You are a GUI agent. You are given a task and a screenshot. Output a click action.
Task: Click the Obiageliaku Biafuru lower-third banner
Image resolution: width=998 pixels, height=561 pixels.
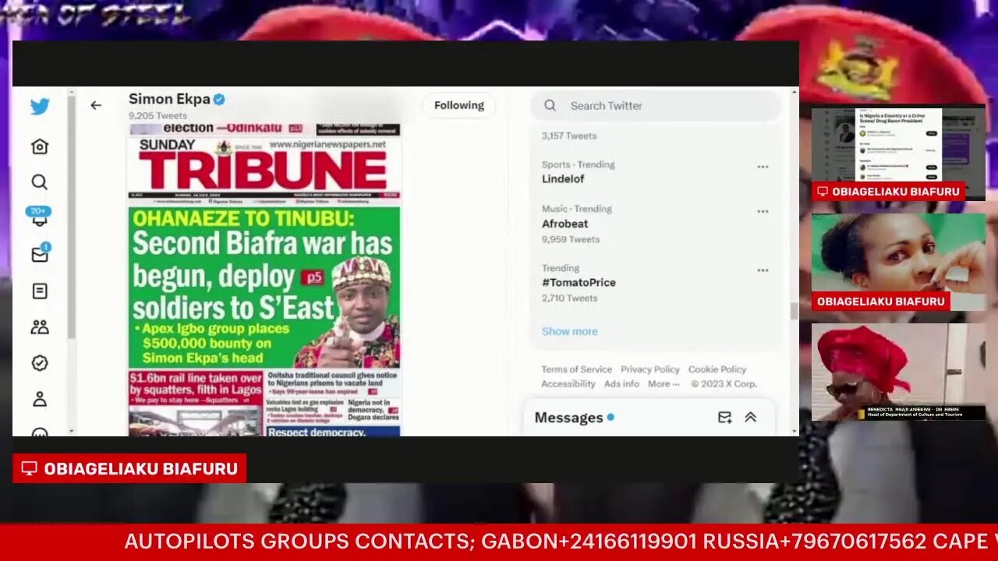pyautogui.click(x=129, y=468)
